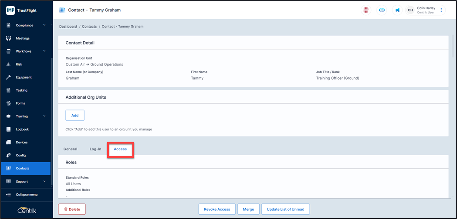Expand the Support menu chevron
The image size is (457, 219).
(x=44, y=182)
